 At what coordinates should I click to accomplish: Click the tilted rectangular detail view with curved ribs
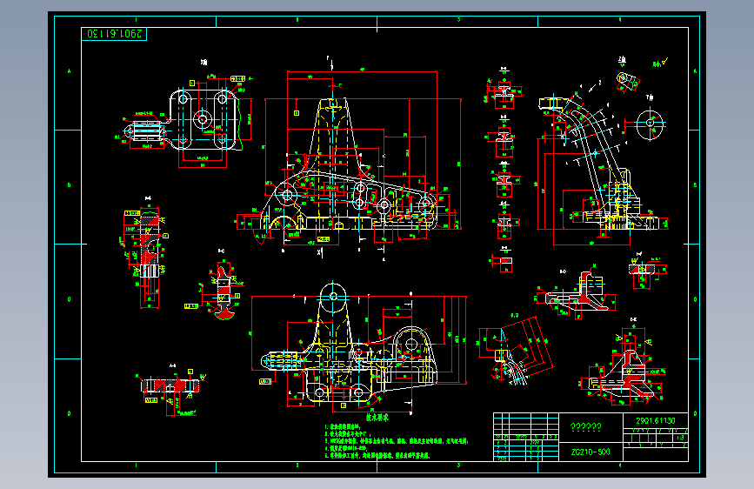click(x=516, y=351)
